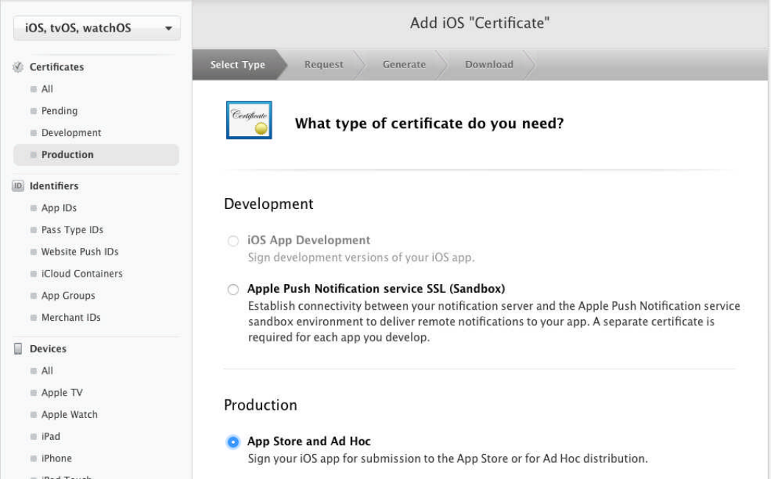The image size is (771, 479).
Task: Open Apple TV devices
Action: click(x=62, y=392)
